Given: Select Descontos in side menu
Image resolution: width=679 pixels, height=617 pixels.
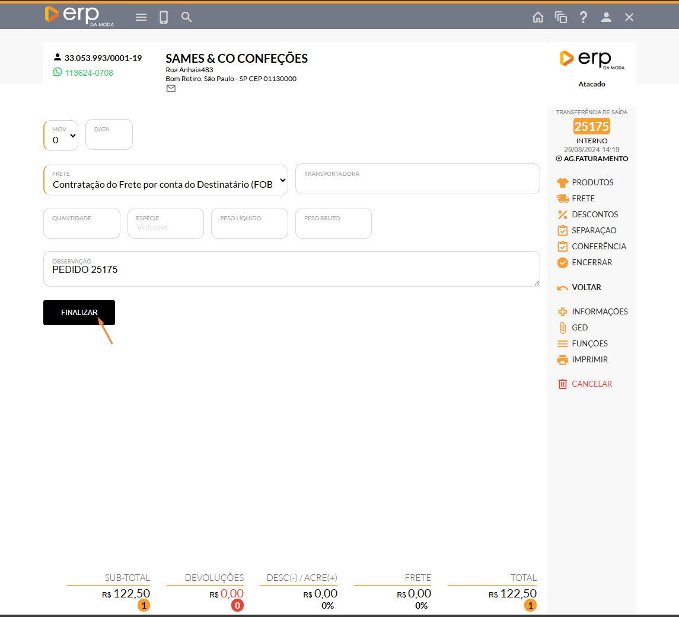Looking at the screenshot, I should (x=594, y=214).
